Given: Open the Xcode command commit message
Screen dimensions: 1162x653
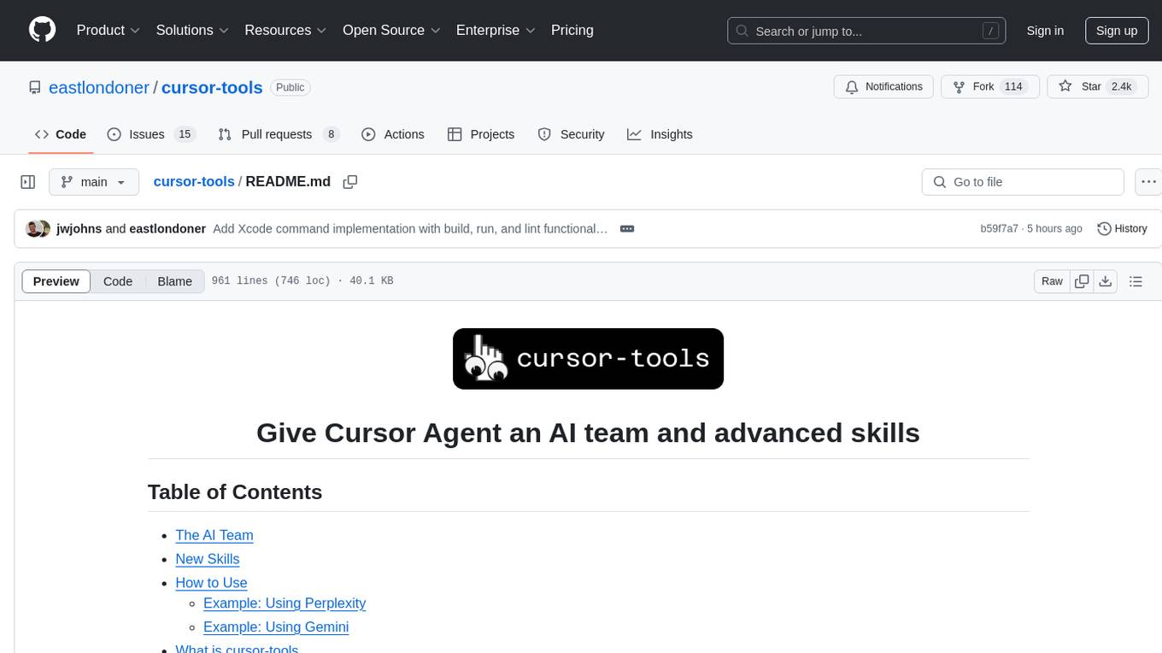Looking at the screenshot, I should (410, 228).
